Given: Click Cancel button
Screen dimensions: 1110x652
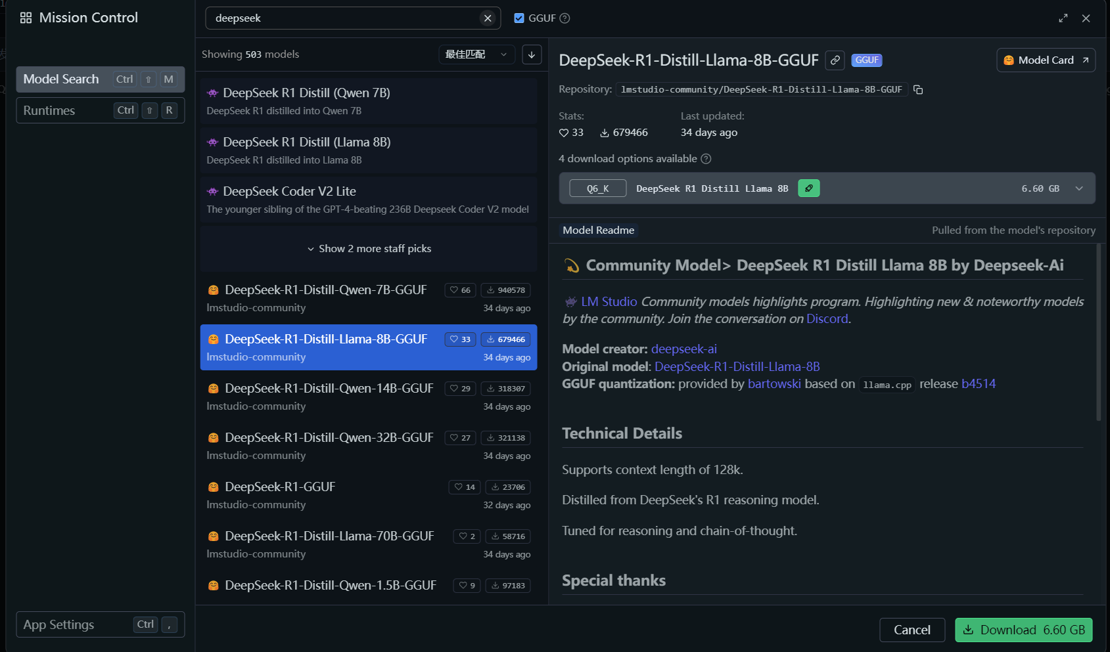Looking at the screenshot, I should point(912,630).
